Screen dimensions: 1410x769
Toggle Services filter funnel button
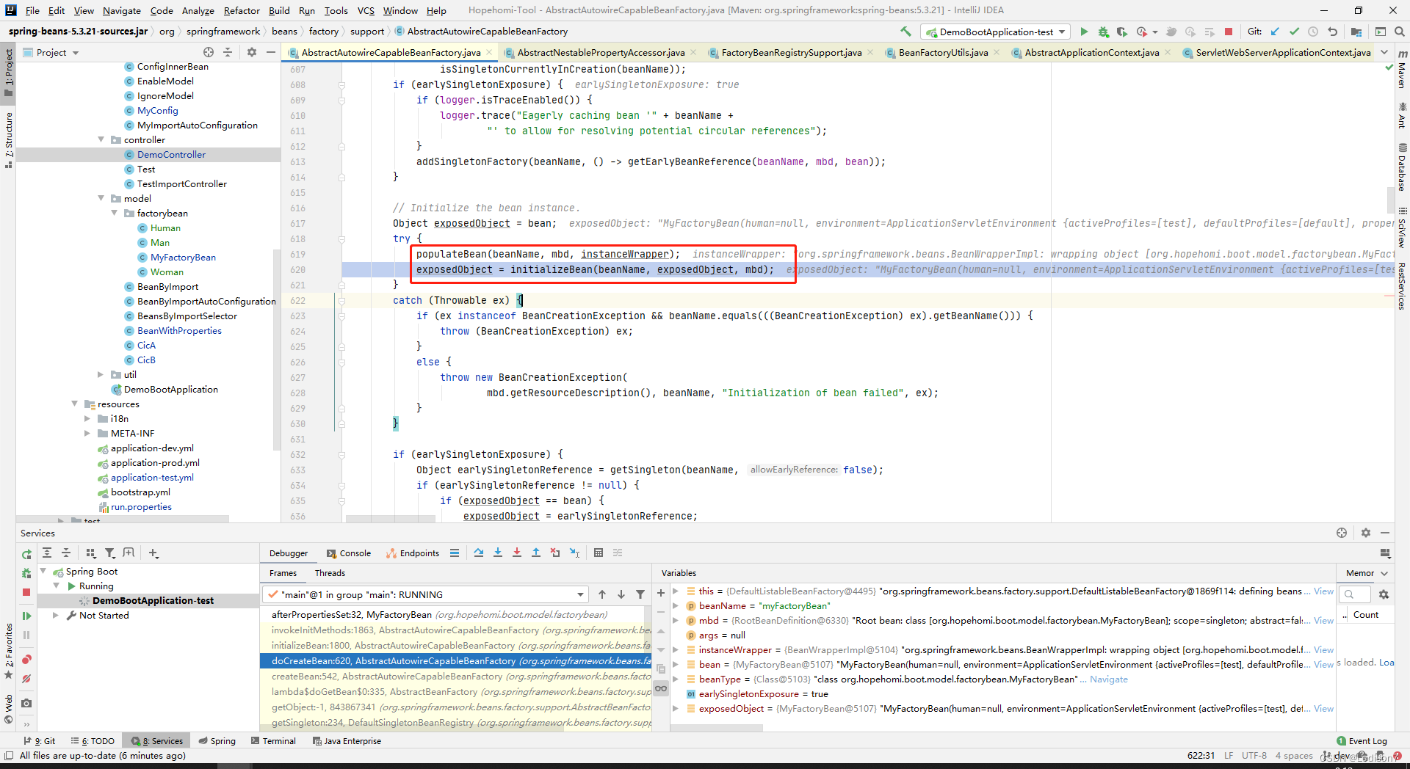(x=109, y=553)
